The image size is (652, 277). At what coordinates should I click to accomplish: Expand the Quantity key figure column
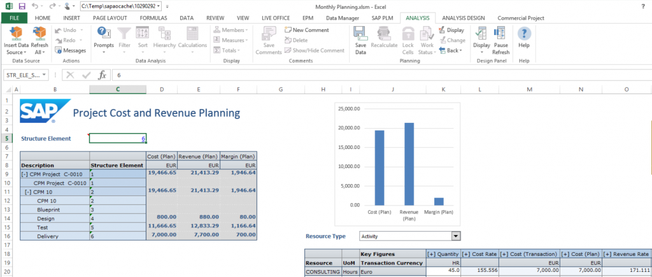[x=431, y=253]
